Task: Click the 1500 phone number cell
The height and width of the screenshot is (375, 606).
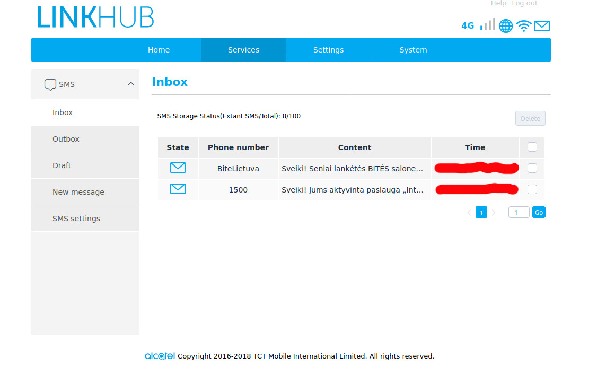Action: pyautogui.click(x=238, y=190)
